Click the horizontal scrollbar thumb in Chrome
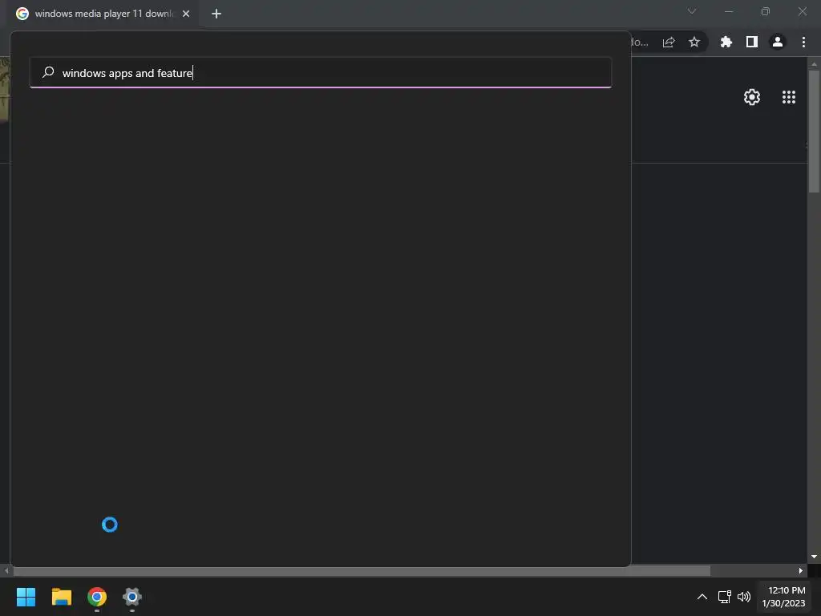Image resolution: width=821 pixels, height=616 pixels. (x=362, y=570)
